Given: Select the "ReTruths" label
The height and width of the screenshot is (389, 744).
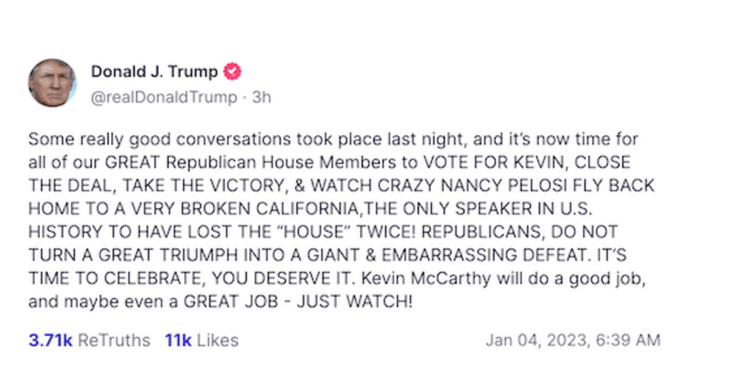Looking at the screenshot, I should pyautogui.click(x=114, y=340).
